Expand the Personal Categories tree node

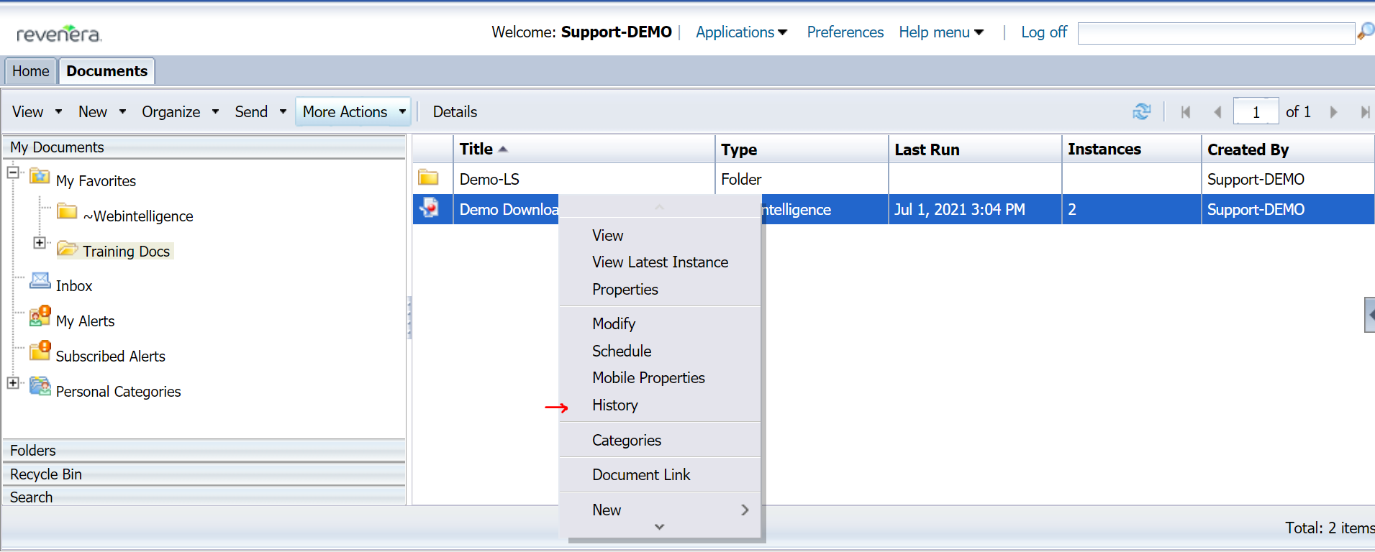pos(13,383)
